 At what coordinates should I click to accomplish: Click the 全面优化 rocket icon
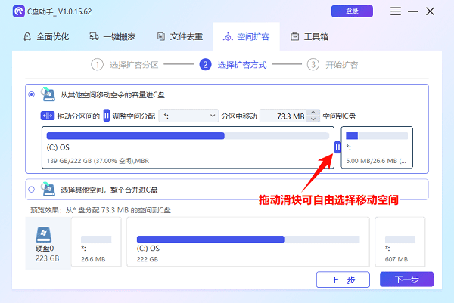[28, 36]
